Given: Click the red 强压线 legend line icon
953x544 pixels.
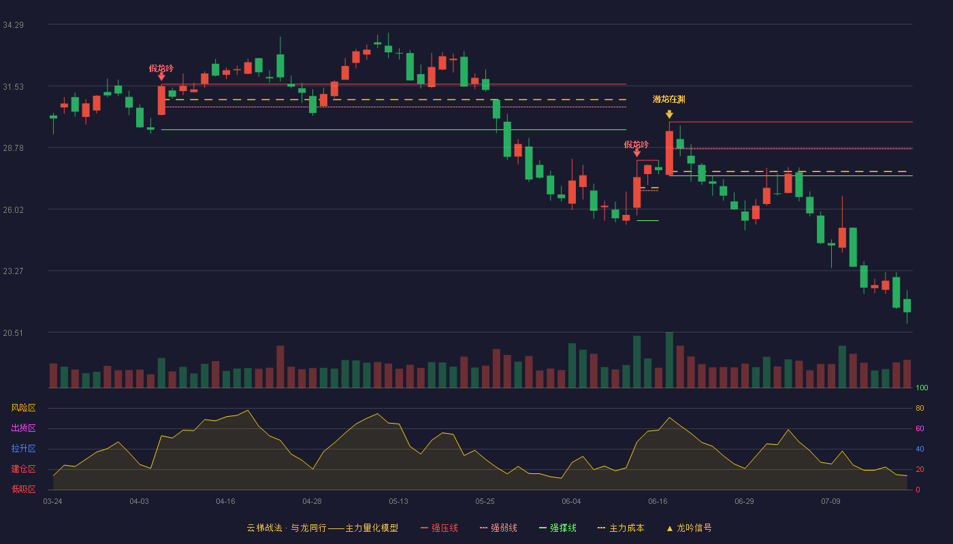Looking at the screenshot, I should coord(424,528).
